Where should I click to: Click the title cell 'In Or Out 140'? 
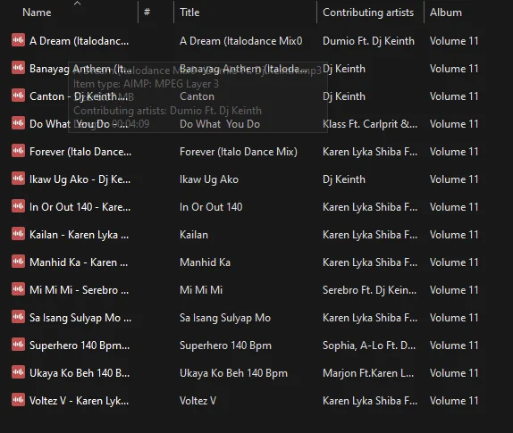pyautogui.click(x=211, y=207)
